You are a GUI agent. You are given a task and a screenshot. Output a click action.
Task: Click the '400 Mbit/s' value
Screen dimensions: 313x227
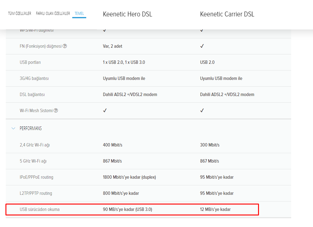[x=113, y=145]
